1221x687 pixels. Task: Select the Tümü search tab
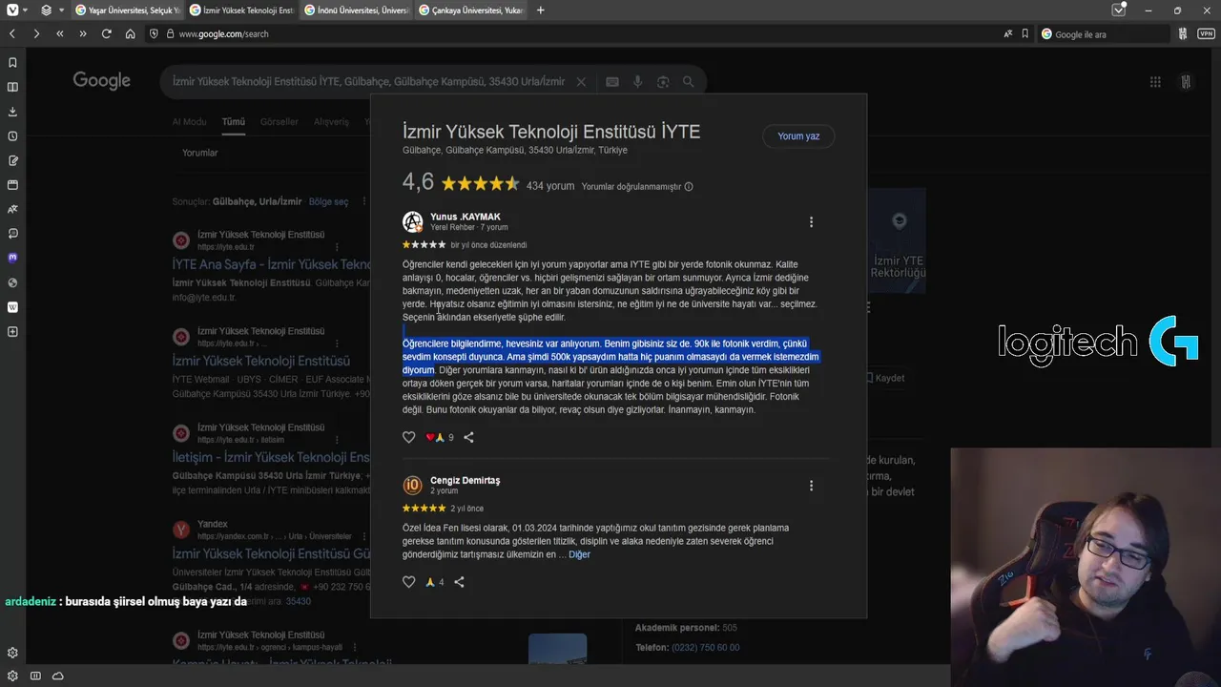tap(234, 122)
